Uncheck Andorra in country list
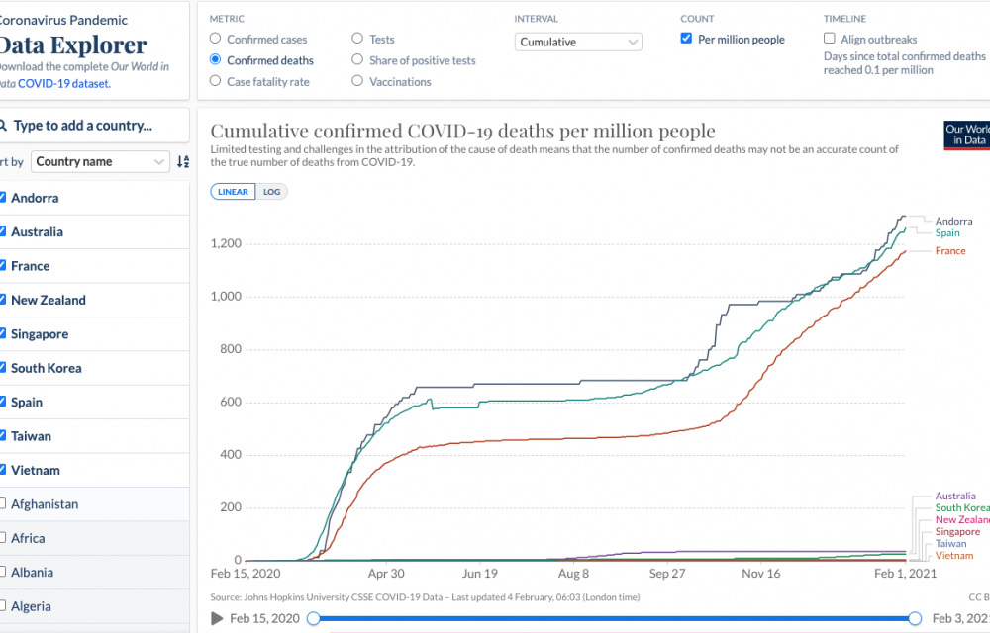 point(4,198)
